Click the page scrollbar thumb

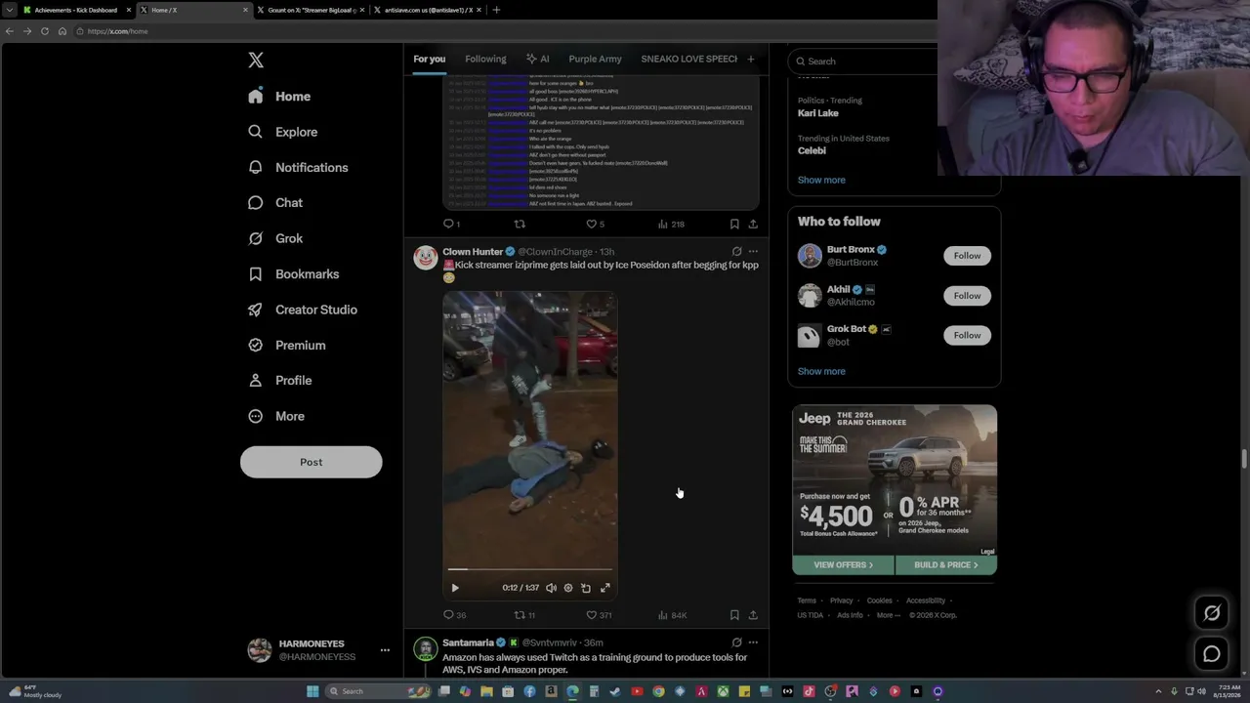(x=1244, y=459)
